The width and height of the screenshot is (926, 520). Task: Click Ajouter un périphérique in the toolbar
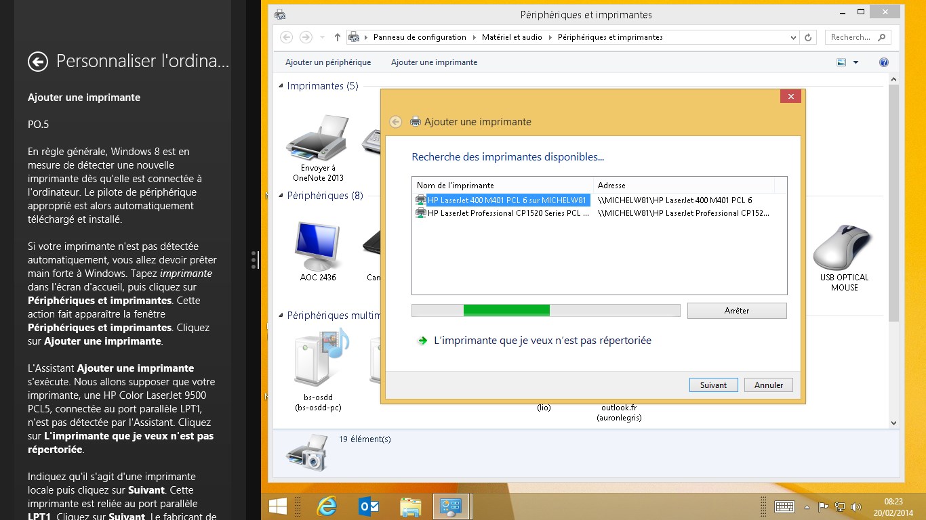[328, 62]
